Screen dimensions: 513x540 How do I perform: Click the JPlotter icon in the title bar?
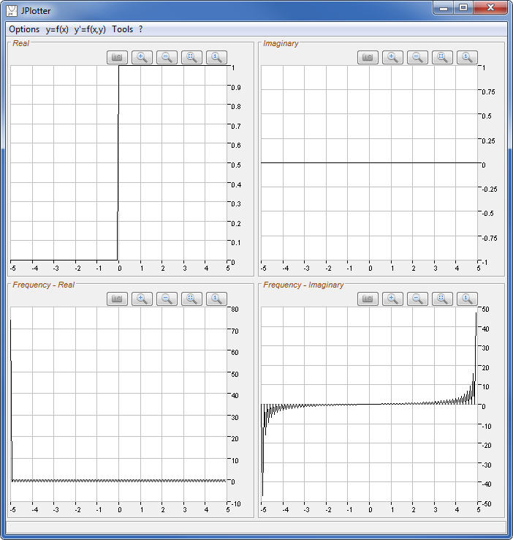coord(12,11)
